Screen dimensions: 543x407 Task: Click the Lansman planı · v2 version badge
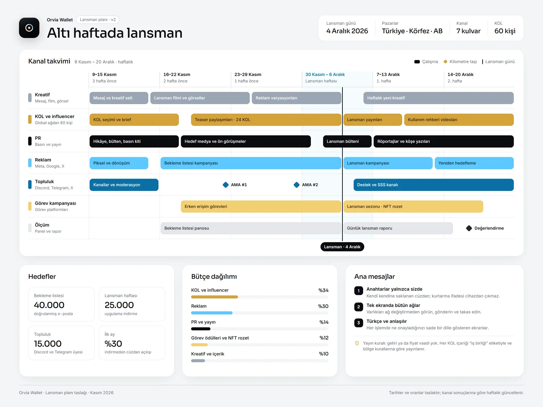pos(98,20)
